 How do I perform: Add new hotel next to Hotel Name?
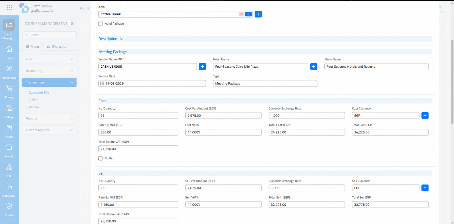314,67
